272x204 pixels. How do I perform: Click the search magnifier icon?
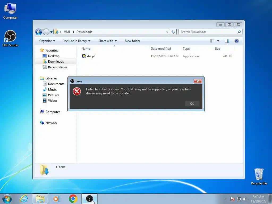point(239,32)
